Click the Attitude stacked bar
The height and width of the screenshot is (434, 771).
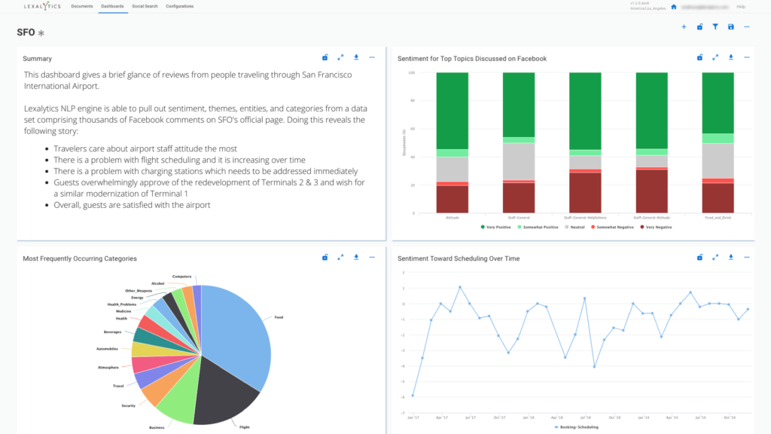(x=453, y=142)
